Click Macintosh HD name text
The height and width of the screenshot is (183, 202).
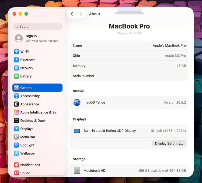tap(95, 171)
